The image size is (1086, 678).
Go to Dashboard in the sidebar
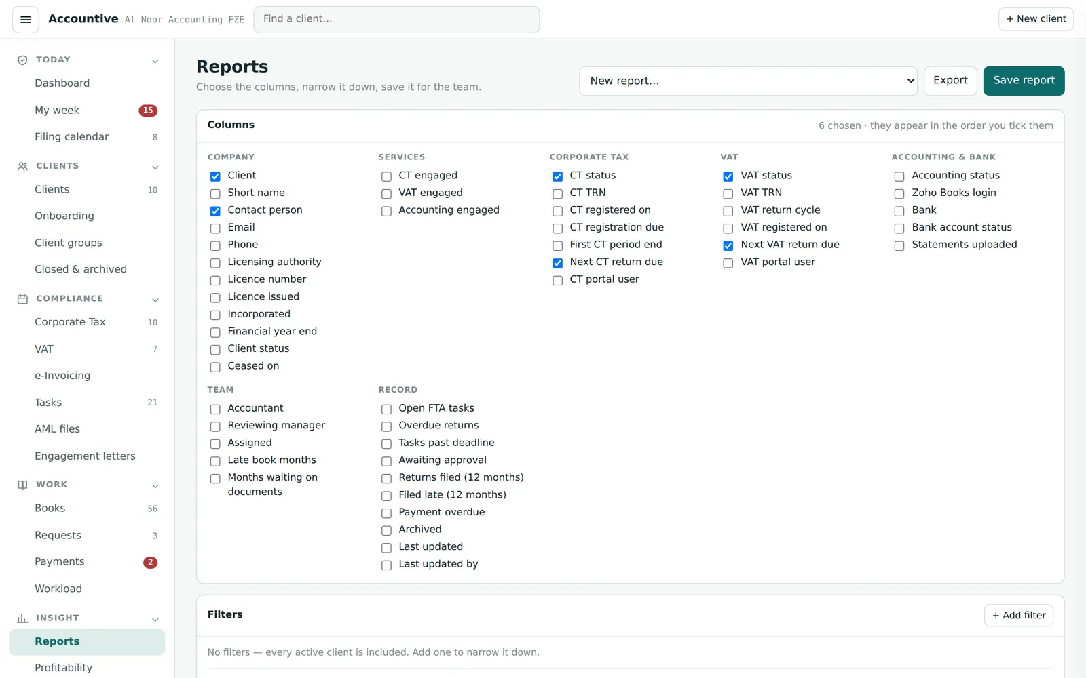87,83
